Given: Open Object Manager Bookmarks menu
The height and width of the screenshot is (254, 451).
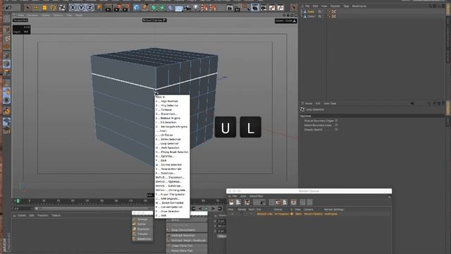Looking at the screenshot, I should [359, 6].
